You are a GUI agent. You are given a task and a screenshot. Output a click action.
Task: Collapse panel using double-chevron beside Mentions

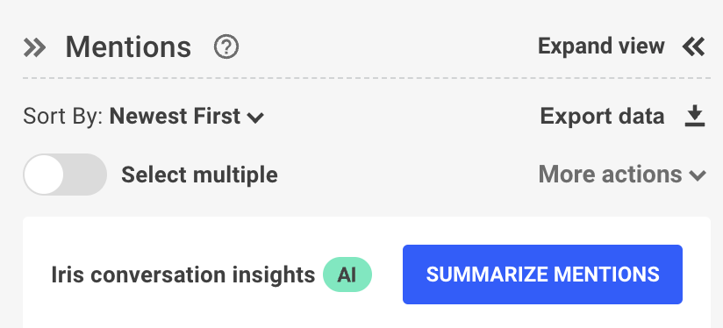click(x=34, y=47)
